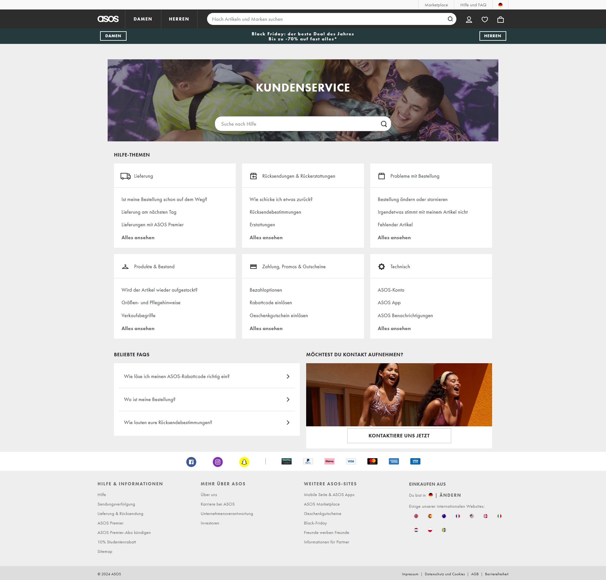Select the US flag website
The image size is (606, 580).
point(472,516)
